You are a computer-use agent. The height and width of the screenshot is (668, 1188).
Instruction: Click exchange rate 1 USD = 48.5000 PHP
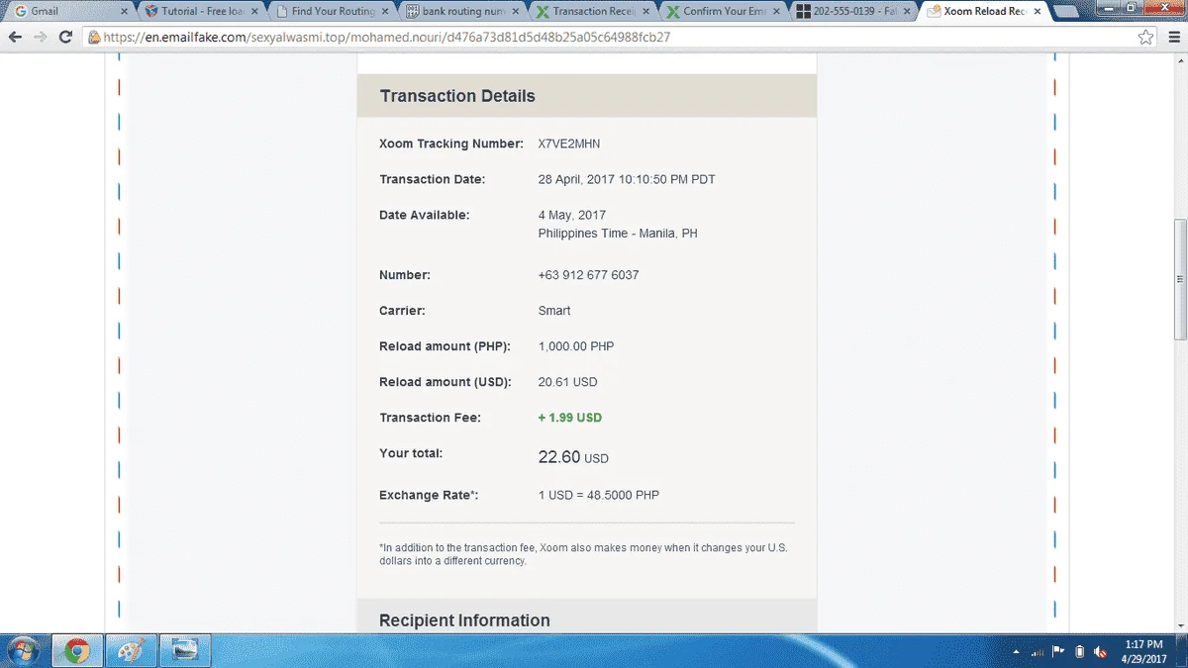(598, 495)
